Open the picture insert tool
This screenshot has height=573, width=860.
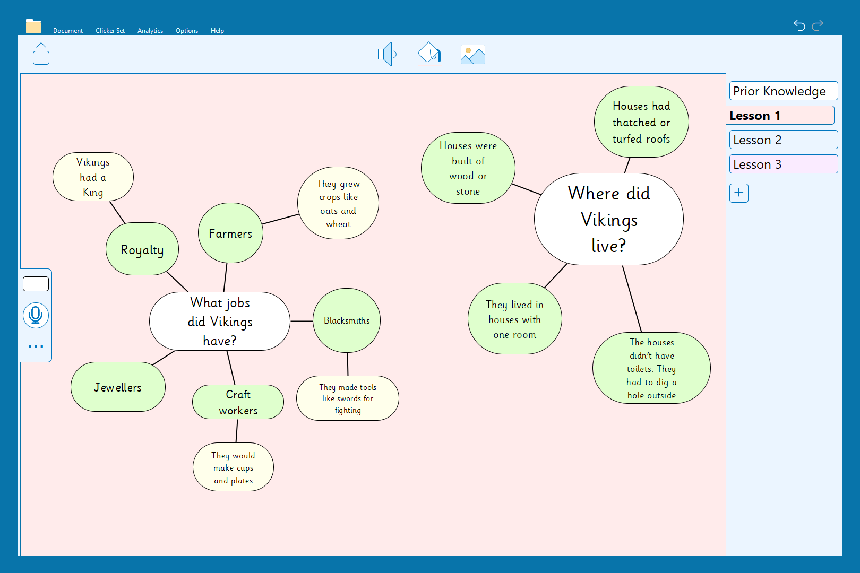pos(472,54)
